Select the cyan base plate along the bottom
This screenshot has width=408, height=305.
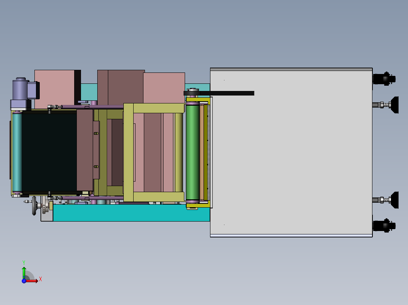point(131,213)
